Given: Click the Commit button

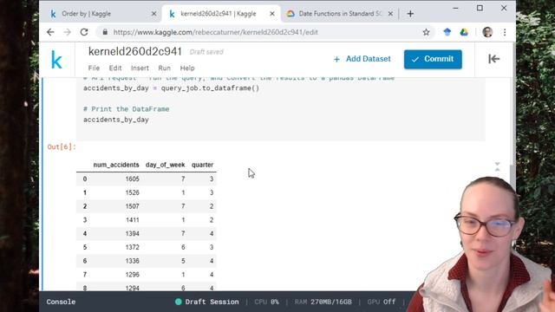Looking at the screenshot, I should 433,59.
